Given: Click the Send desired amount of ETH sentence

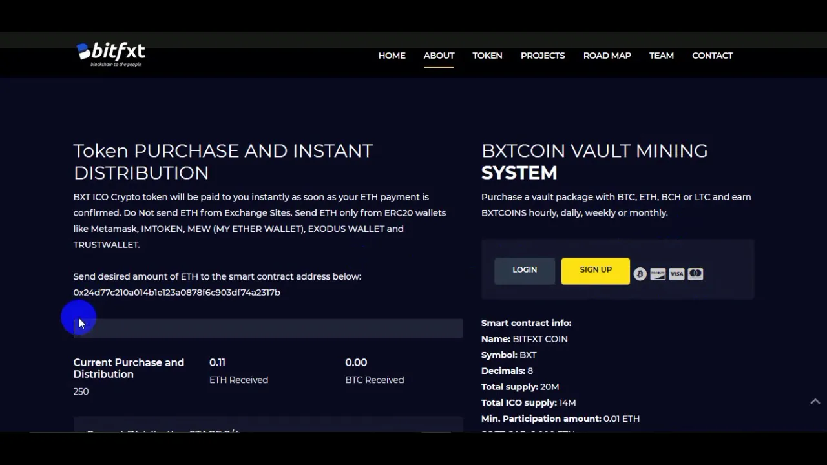Looking at the screenshot, I should pyautogui.click(x=217, y=276).
